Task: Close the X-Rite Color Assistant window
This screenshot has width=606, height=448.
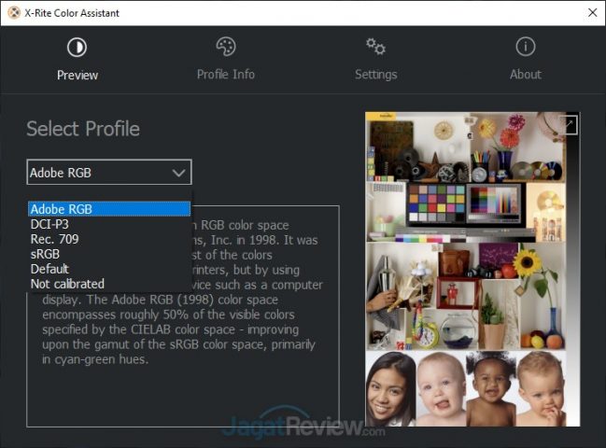Action: pos(592,13)
